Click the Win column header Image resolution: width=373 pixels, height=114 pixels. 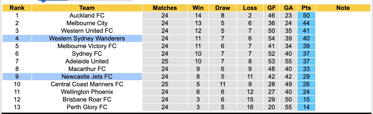[x=198, y=8]
